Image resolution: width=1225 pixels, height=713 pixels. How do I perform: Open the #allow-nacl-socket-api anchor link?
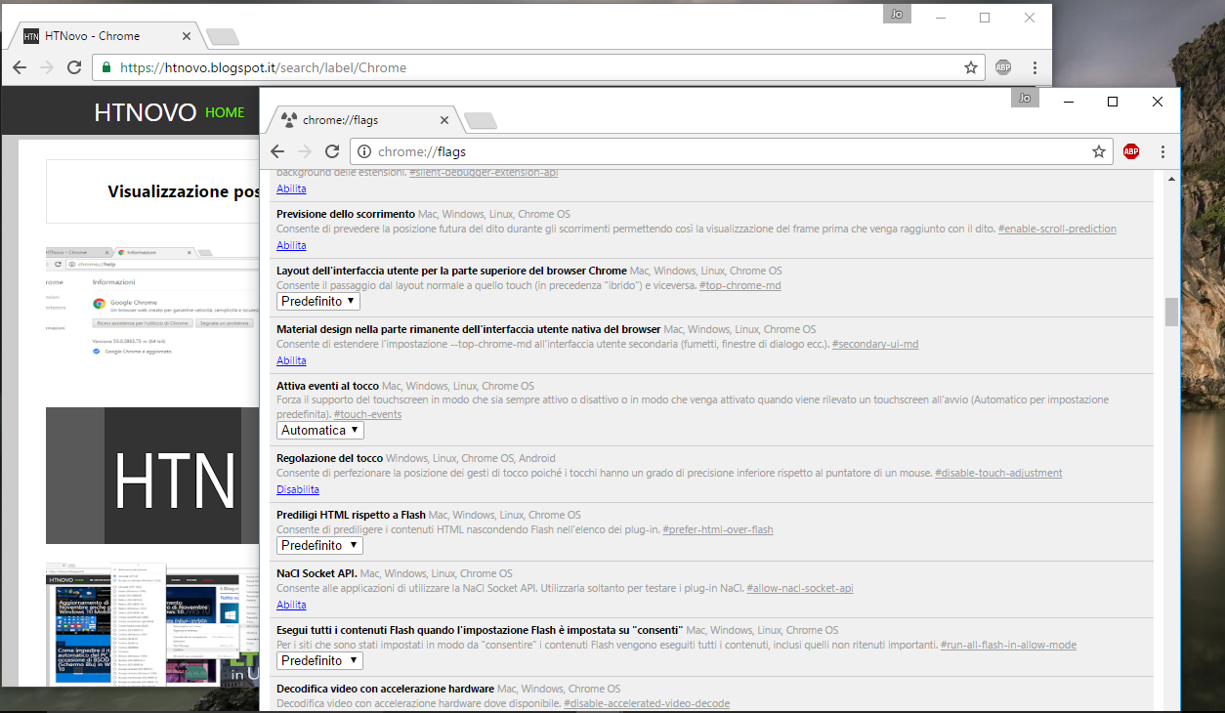pyautogui.click(x=800, y=588)
